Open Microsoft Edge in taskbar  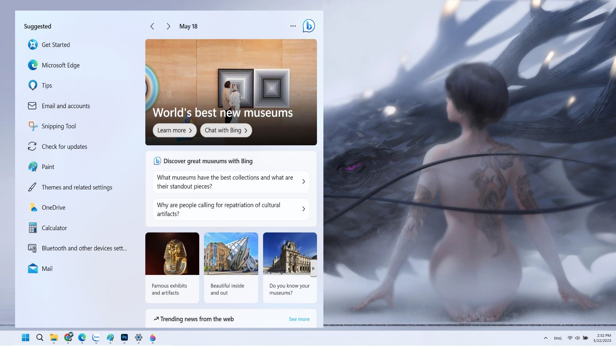(82, 338)
